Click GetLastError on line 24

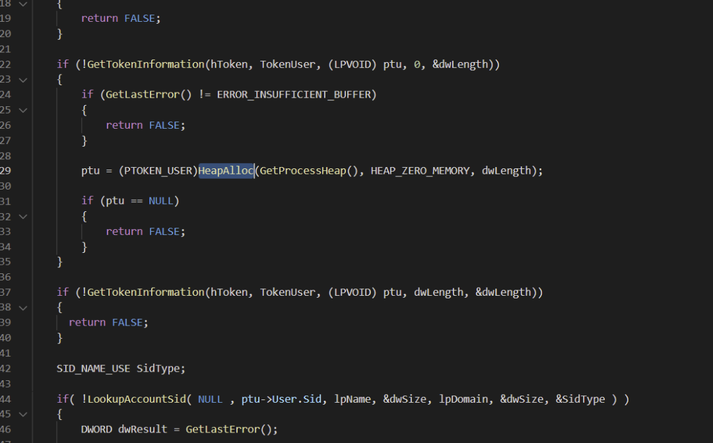click(143, 94)
